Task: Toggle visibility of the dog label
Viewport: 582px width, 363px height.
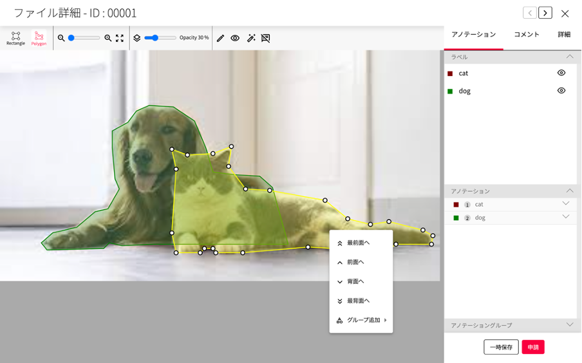Action: coord(561,91)
